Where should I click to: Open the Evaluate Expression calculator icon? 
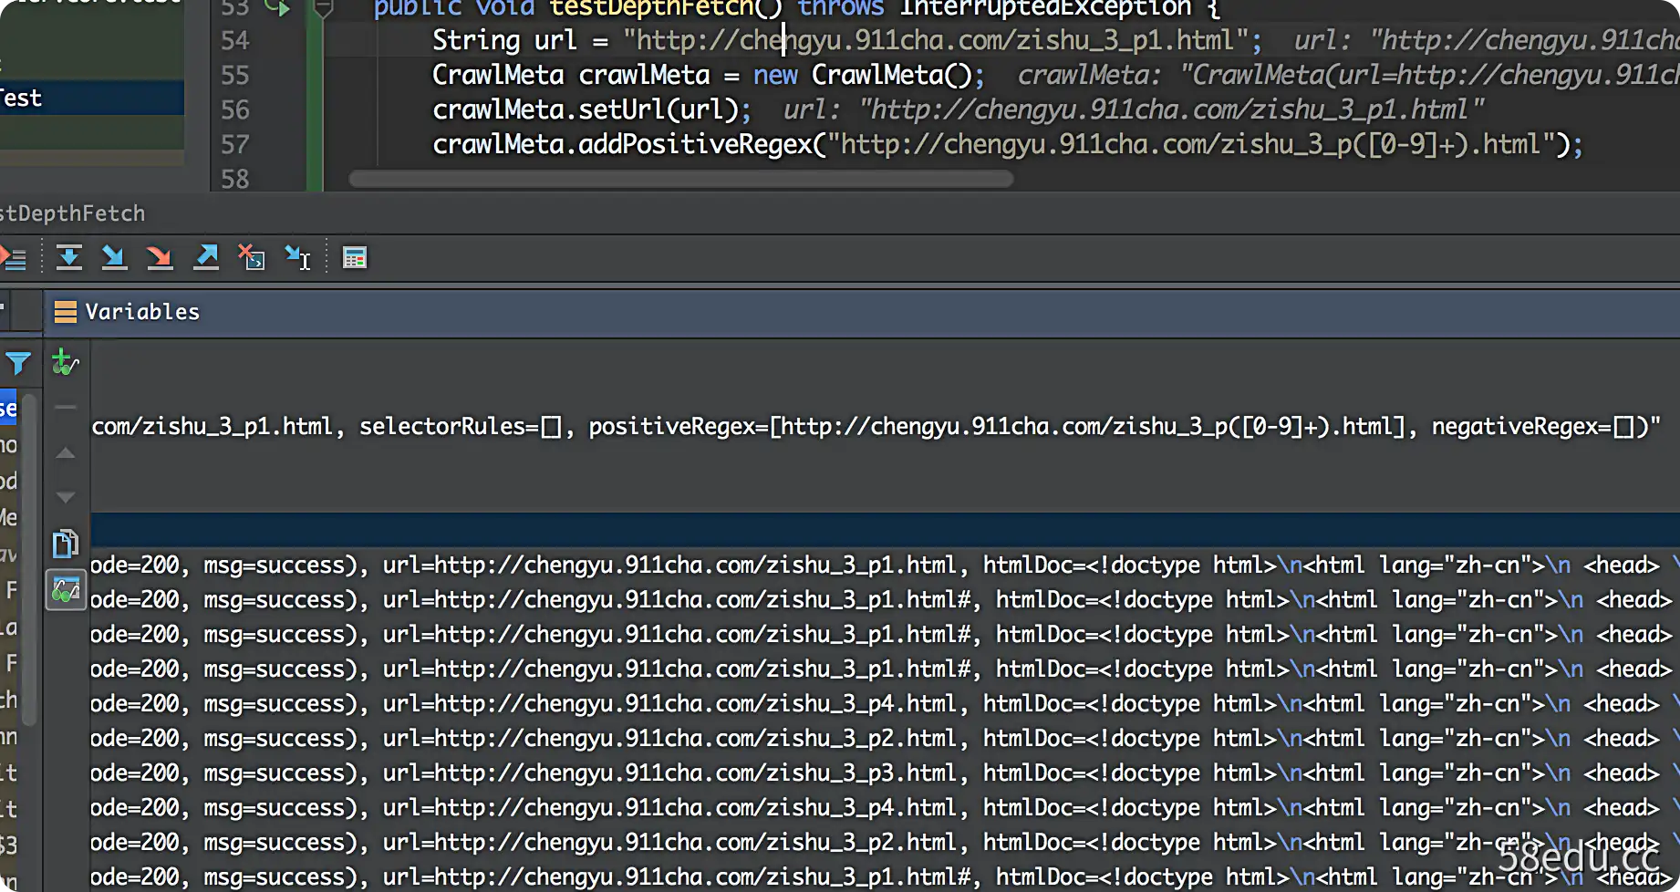tap(355, 258)
